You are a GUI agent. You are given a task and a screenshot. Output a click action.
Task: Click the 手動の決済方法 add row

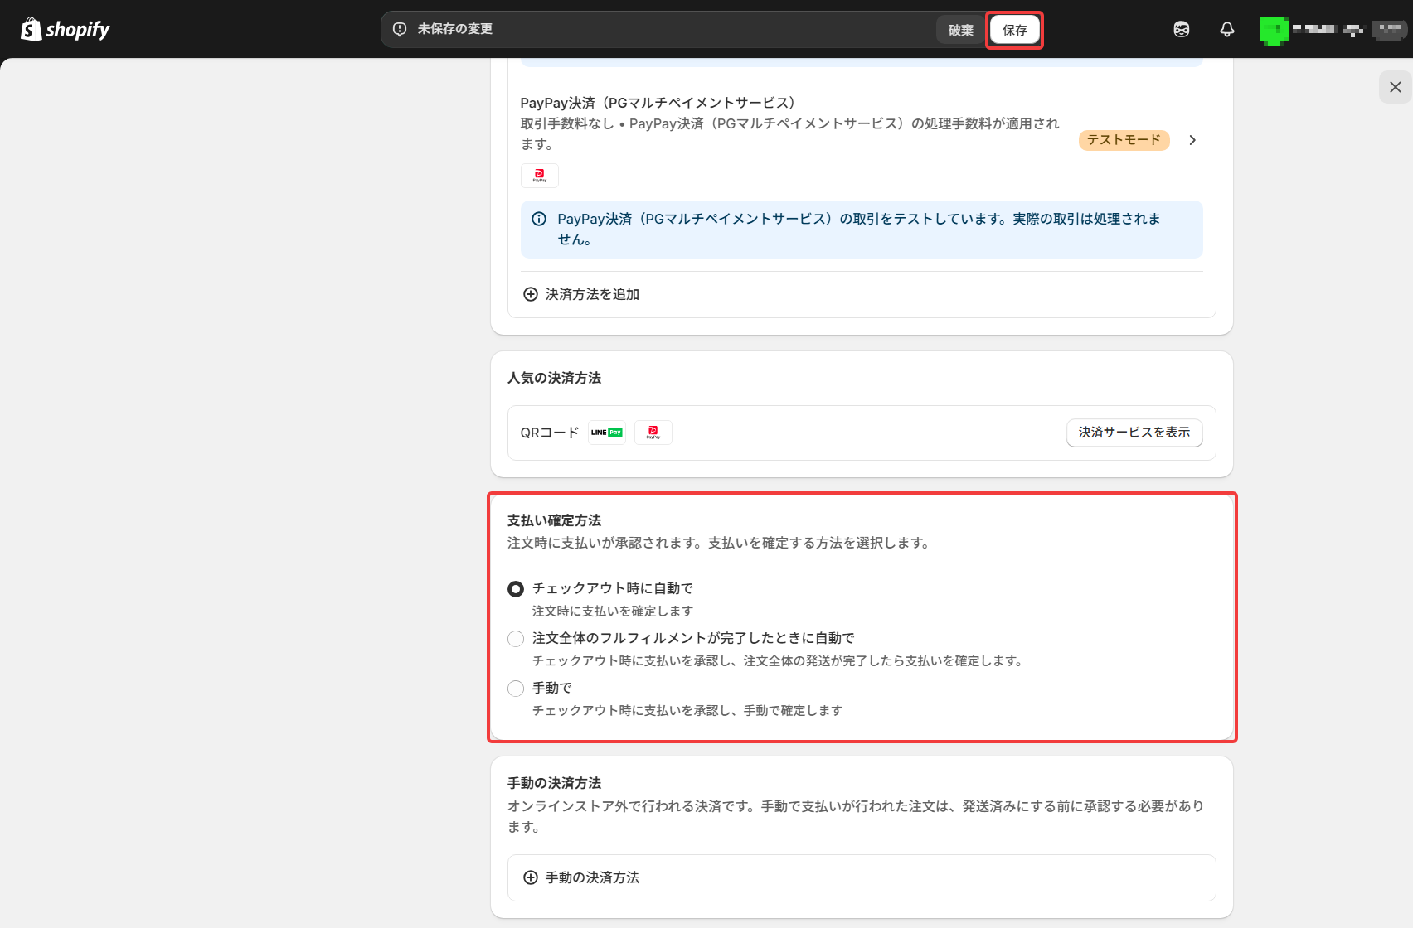[862, 877]
